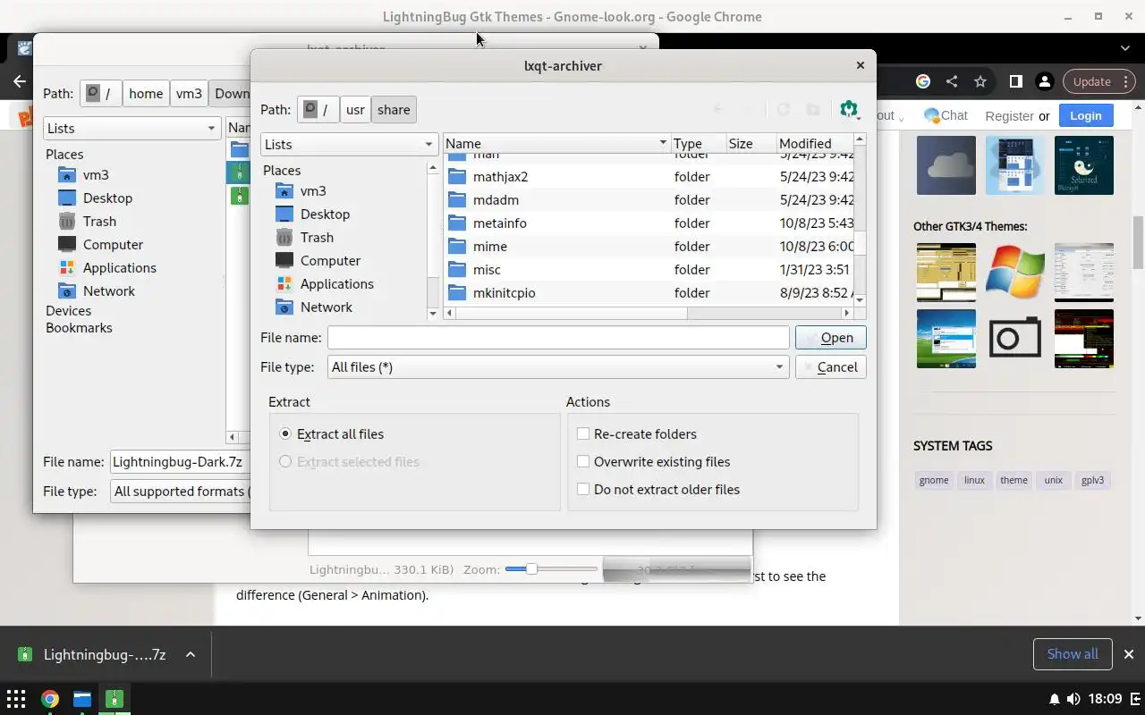This screenshot has width=1145, height=715.
Task: Click the File name input field in extract dialog
Action: 558,338
